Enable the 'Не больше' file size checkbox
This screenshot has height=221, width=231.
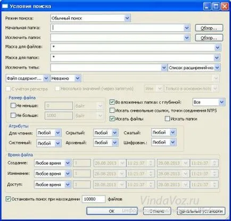tap(13, 115)
